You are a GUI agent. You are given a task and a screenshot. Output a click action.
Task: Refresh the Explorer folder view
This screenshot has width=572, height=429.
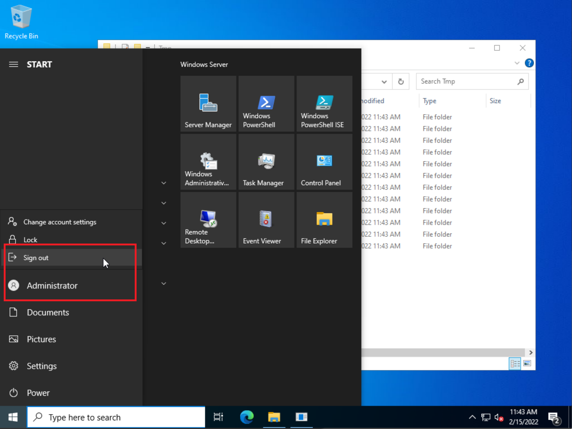[x=401, y=82]
